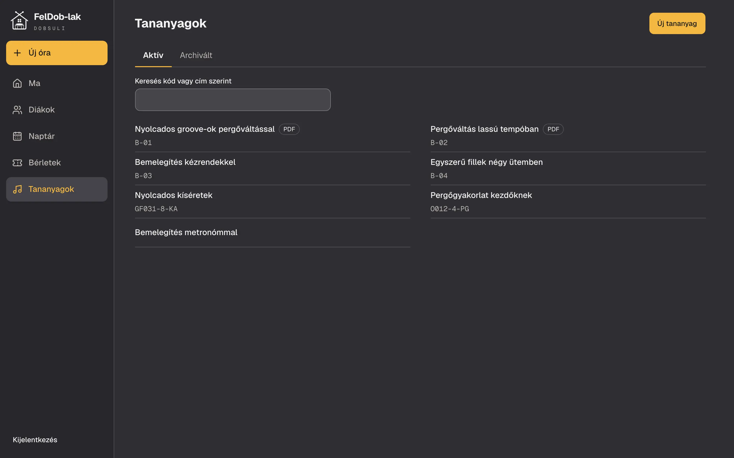734x458 pixels.
Task: Click the Új óra button label
Action: (x=40, y=53)
